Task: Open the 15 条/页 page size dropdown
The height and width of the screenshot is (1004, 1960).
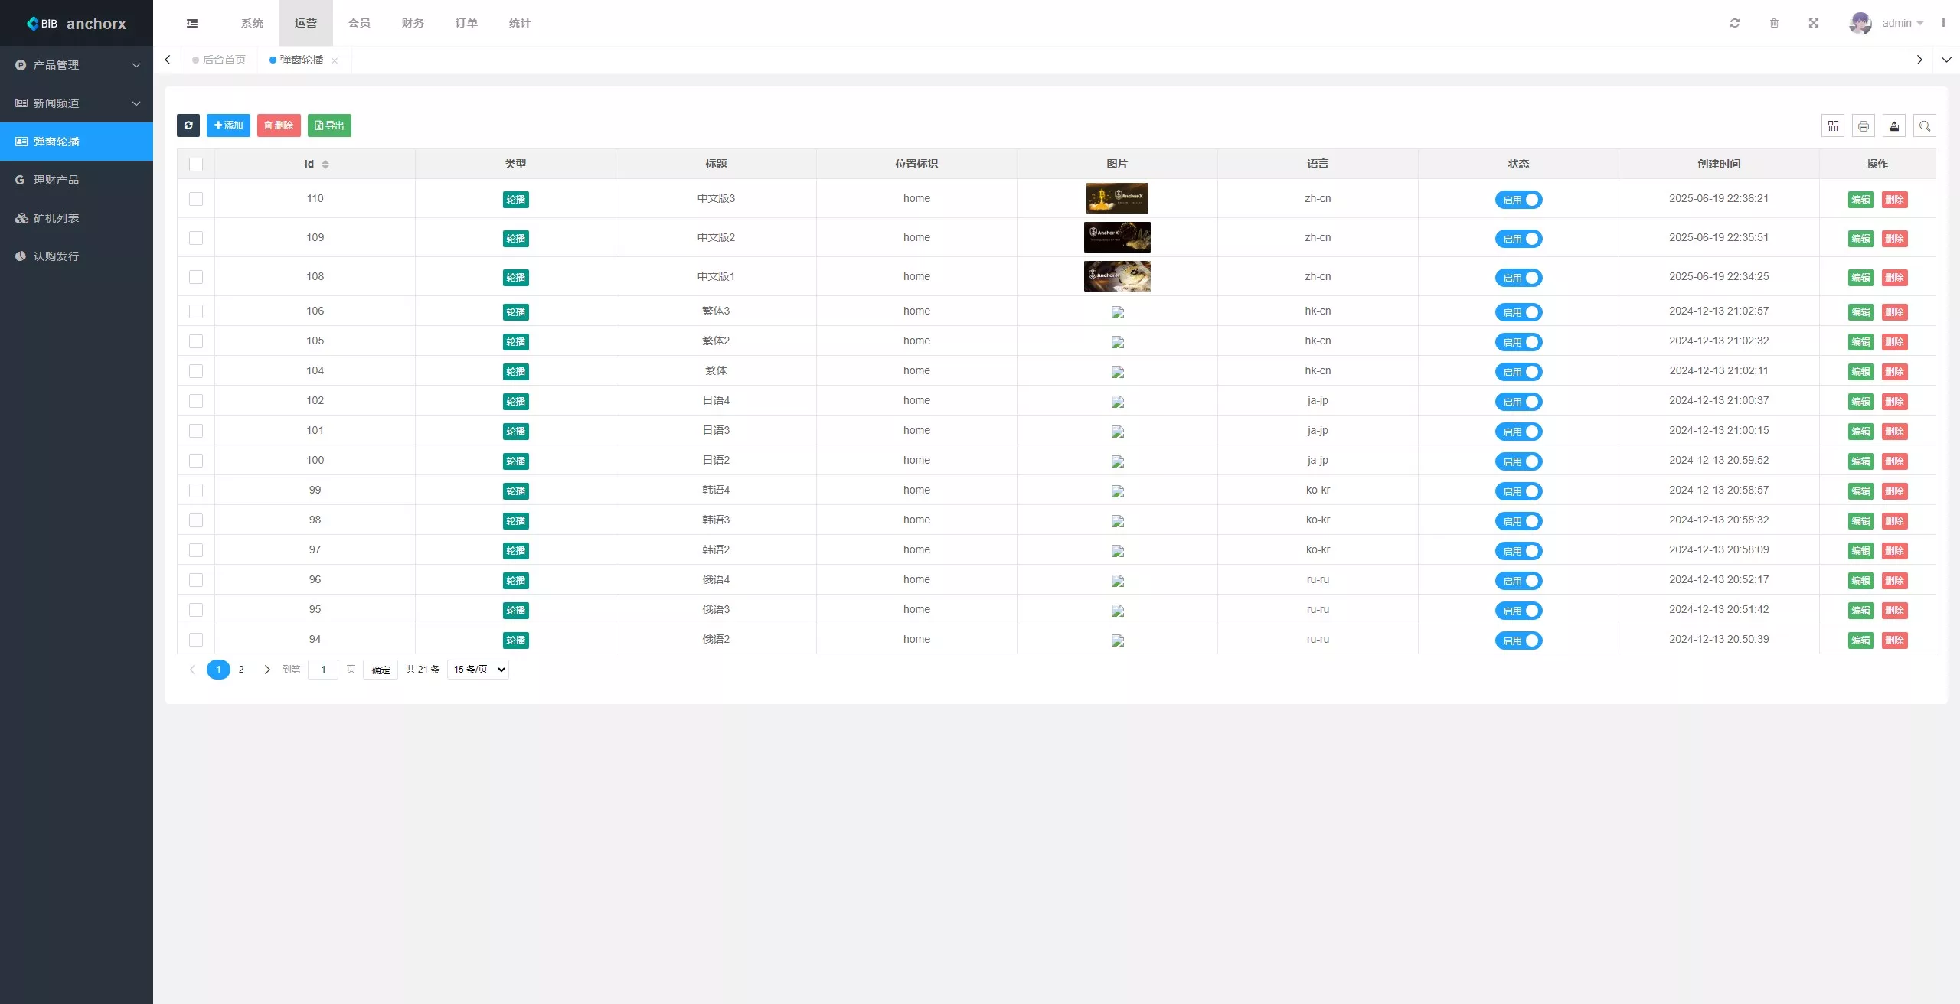Action: pos(479,670)
